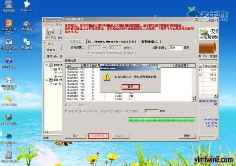Open the blue question-mark help desktop icon
The image size is (236, 166).
click(x=9, y=63)
